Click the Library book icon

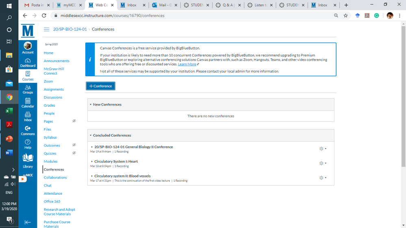coord(28,159)
